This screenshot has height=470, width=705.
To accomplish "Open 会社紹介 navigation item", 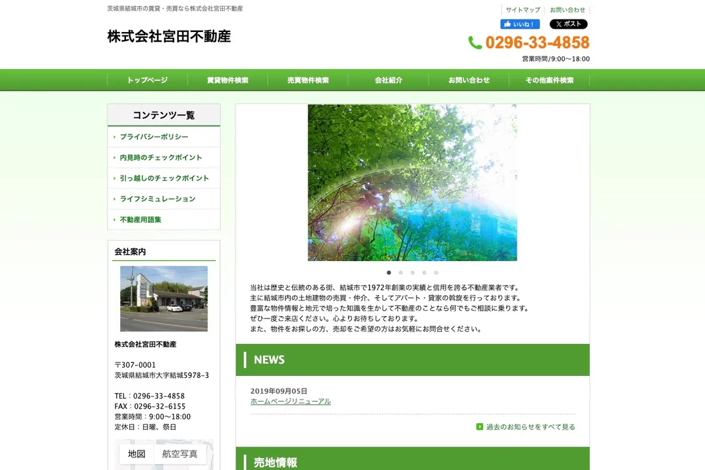I will 388,80.
